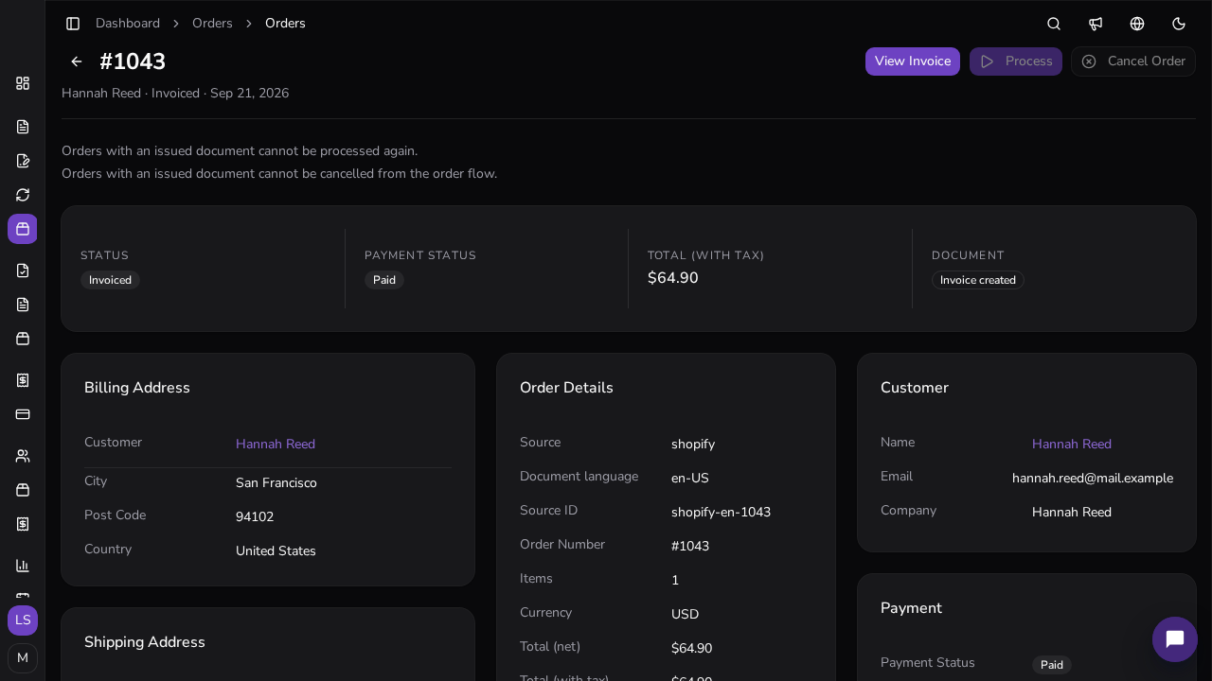Open the LS account avatar
Image resolution: width=1212 pixels, height=681 pixels.
pos(23,620)
